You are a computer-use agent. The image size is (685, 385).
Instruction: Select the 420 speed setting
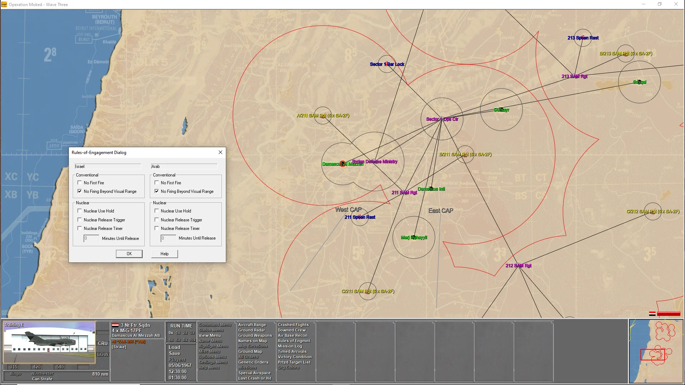(37, 367)
